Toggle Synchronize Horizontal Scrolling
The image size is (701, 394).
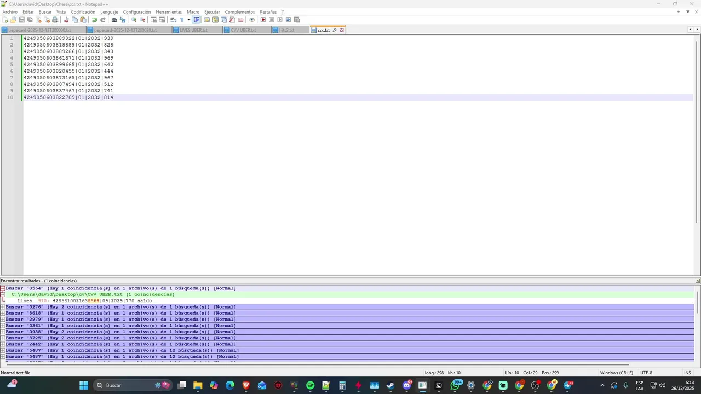(162, 20)
